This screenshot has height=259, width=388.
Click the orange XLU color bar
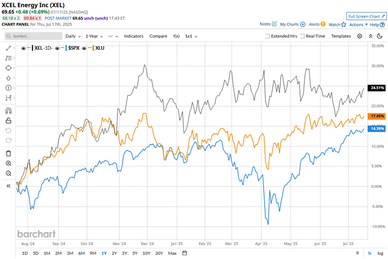tap(93, 48)
